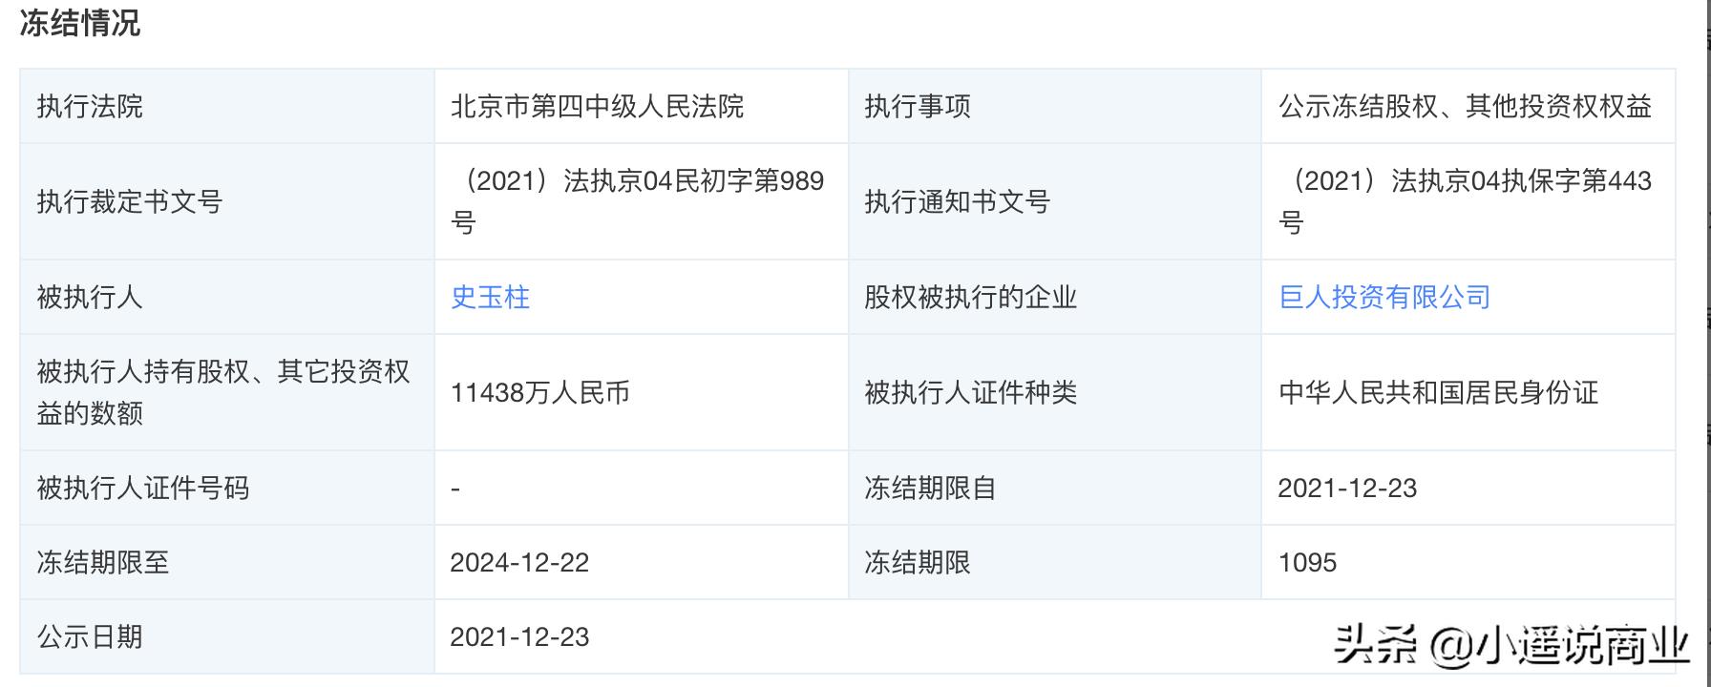The height and width of the screenshot is (687, 1711).
Task: Open the 史玉柱 person link
Action: click(490, 297)
